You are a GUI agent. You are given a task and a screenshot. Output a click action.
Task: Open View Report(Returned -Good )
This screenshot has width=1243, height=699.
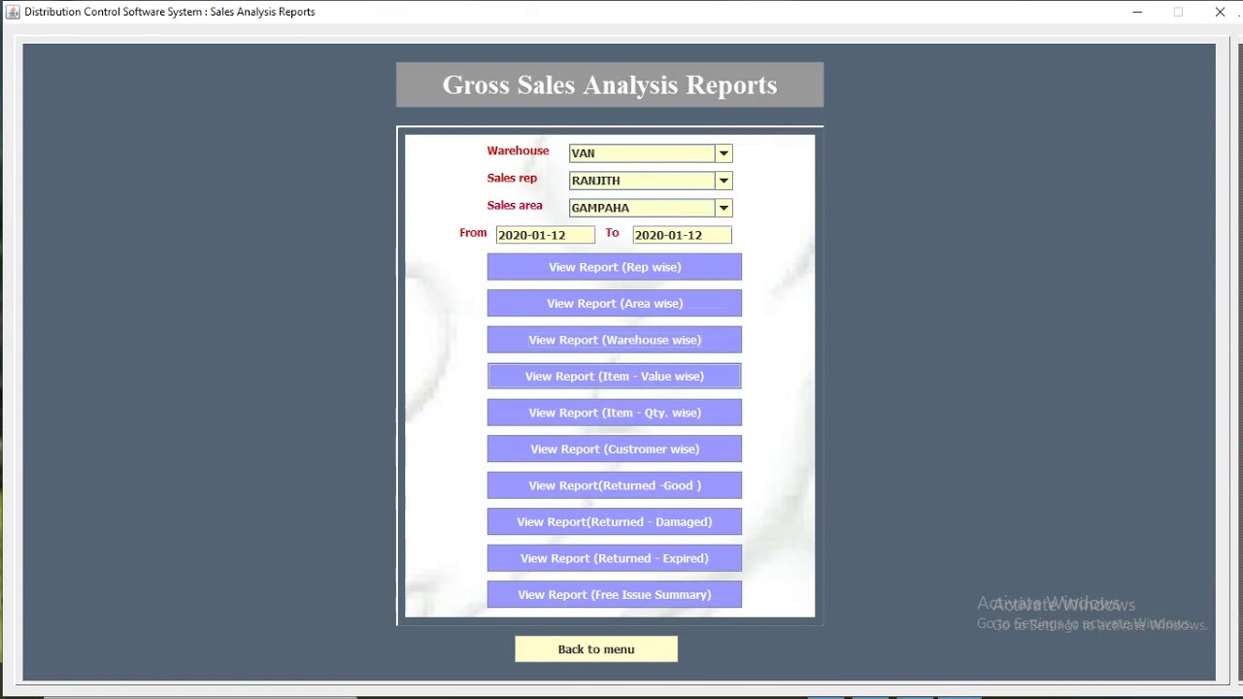[x=615, y=485]
